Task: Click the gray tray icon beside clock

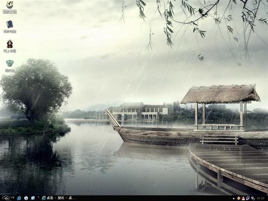Action: [253, 198]
